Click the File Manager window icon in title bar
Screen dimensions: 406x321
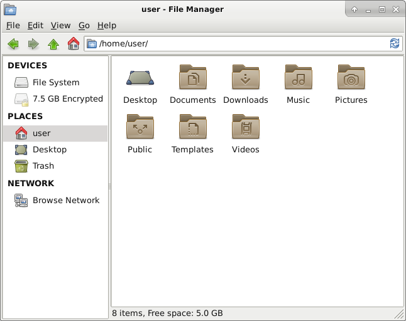coord(10,9)
